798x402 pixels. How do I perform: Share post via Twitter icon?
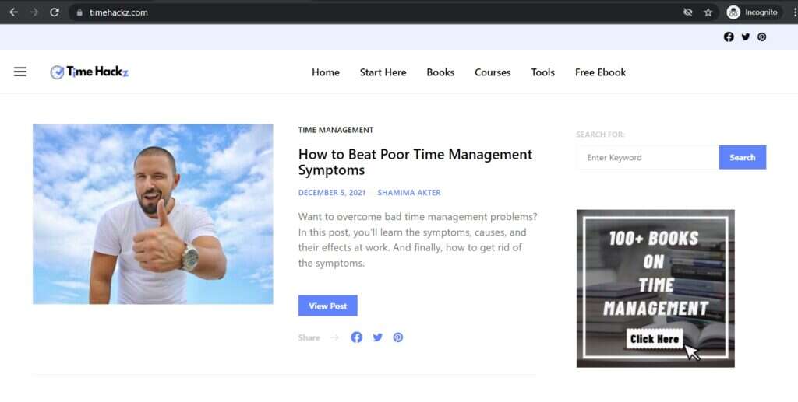point(377,337)
